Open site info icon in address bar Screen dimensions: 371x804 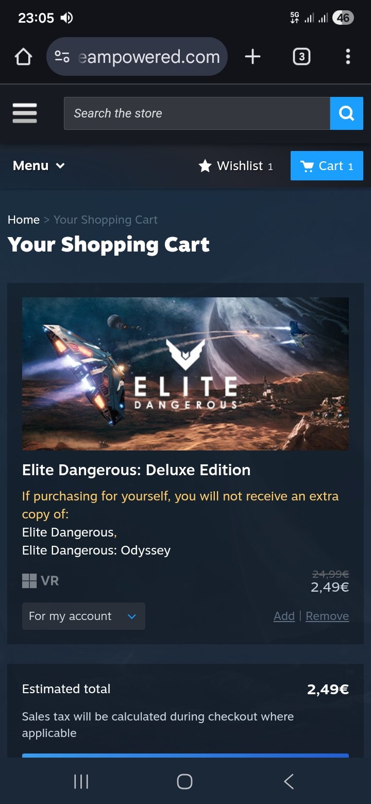pos(62,57)
